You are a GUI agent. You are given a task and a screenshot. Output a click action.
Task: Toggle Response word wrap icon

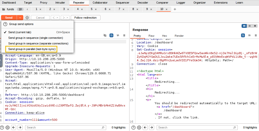coord(243,35)
